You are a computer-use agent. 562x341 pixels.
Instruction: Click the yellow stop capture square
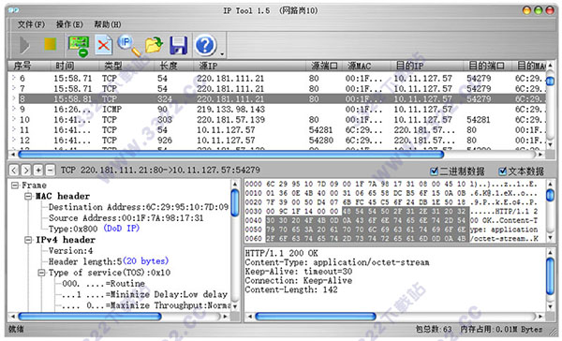(51, 44)
